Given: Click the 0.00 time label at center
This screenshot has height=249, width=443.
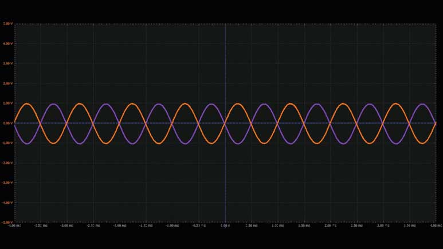Looking at the screenshot, I should (225, 226).
